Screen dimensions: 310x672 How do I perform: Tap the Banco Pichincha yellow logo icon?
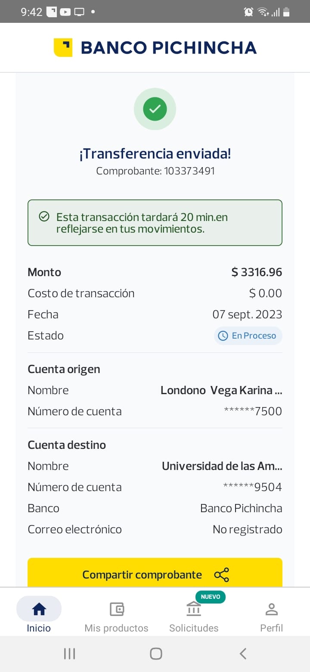click(x=63, y=47)
